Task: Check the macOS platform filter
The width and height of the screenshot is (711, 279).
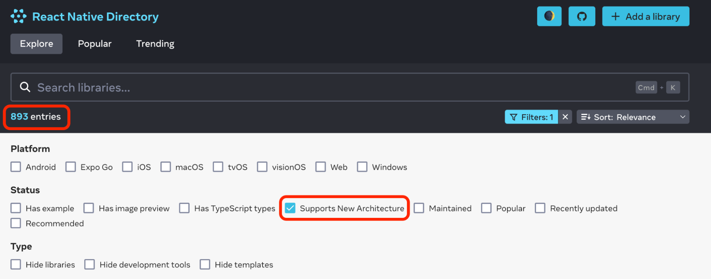Action: pos(165,167)
